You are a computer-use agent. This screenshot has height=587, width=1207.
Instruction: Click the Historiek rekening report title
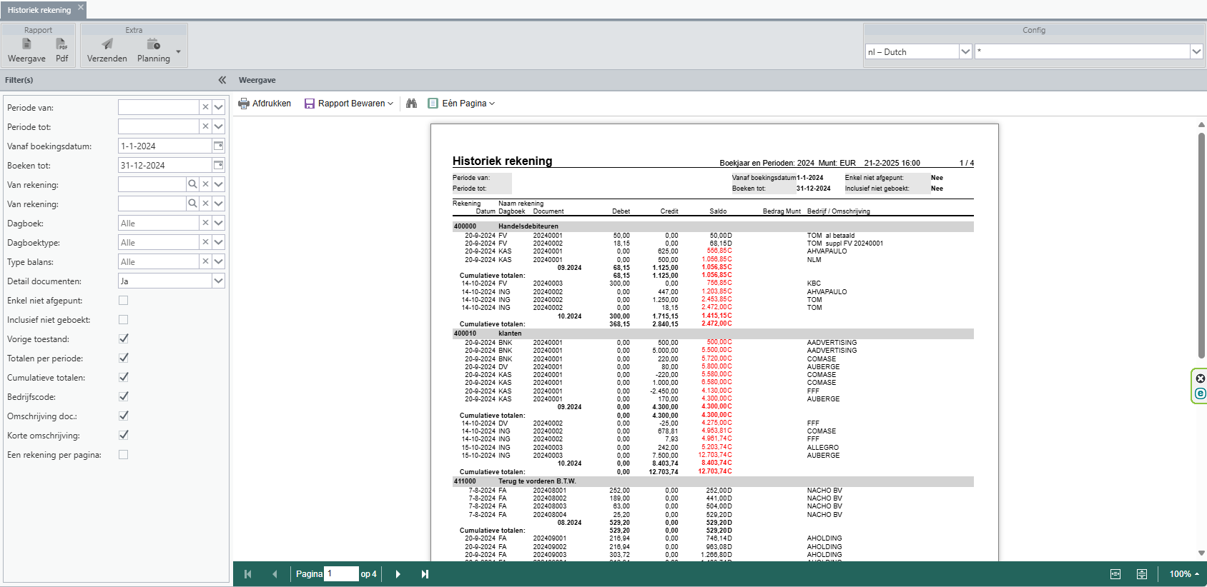pos(502,161)
